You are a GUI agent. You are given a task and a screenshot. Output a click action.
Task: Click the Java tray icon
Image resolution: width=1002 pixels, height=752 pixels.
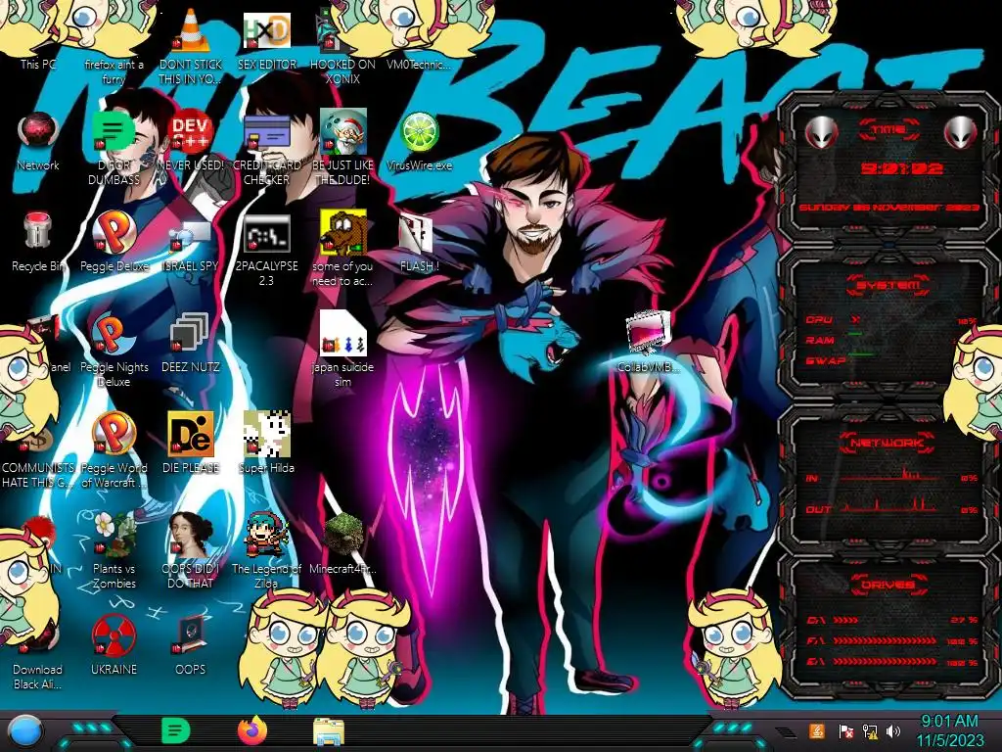(817, 730)
